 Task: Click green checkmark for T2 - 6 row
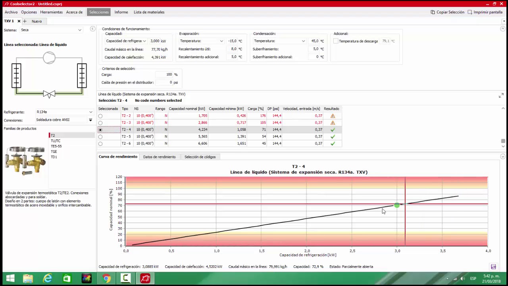333,143
